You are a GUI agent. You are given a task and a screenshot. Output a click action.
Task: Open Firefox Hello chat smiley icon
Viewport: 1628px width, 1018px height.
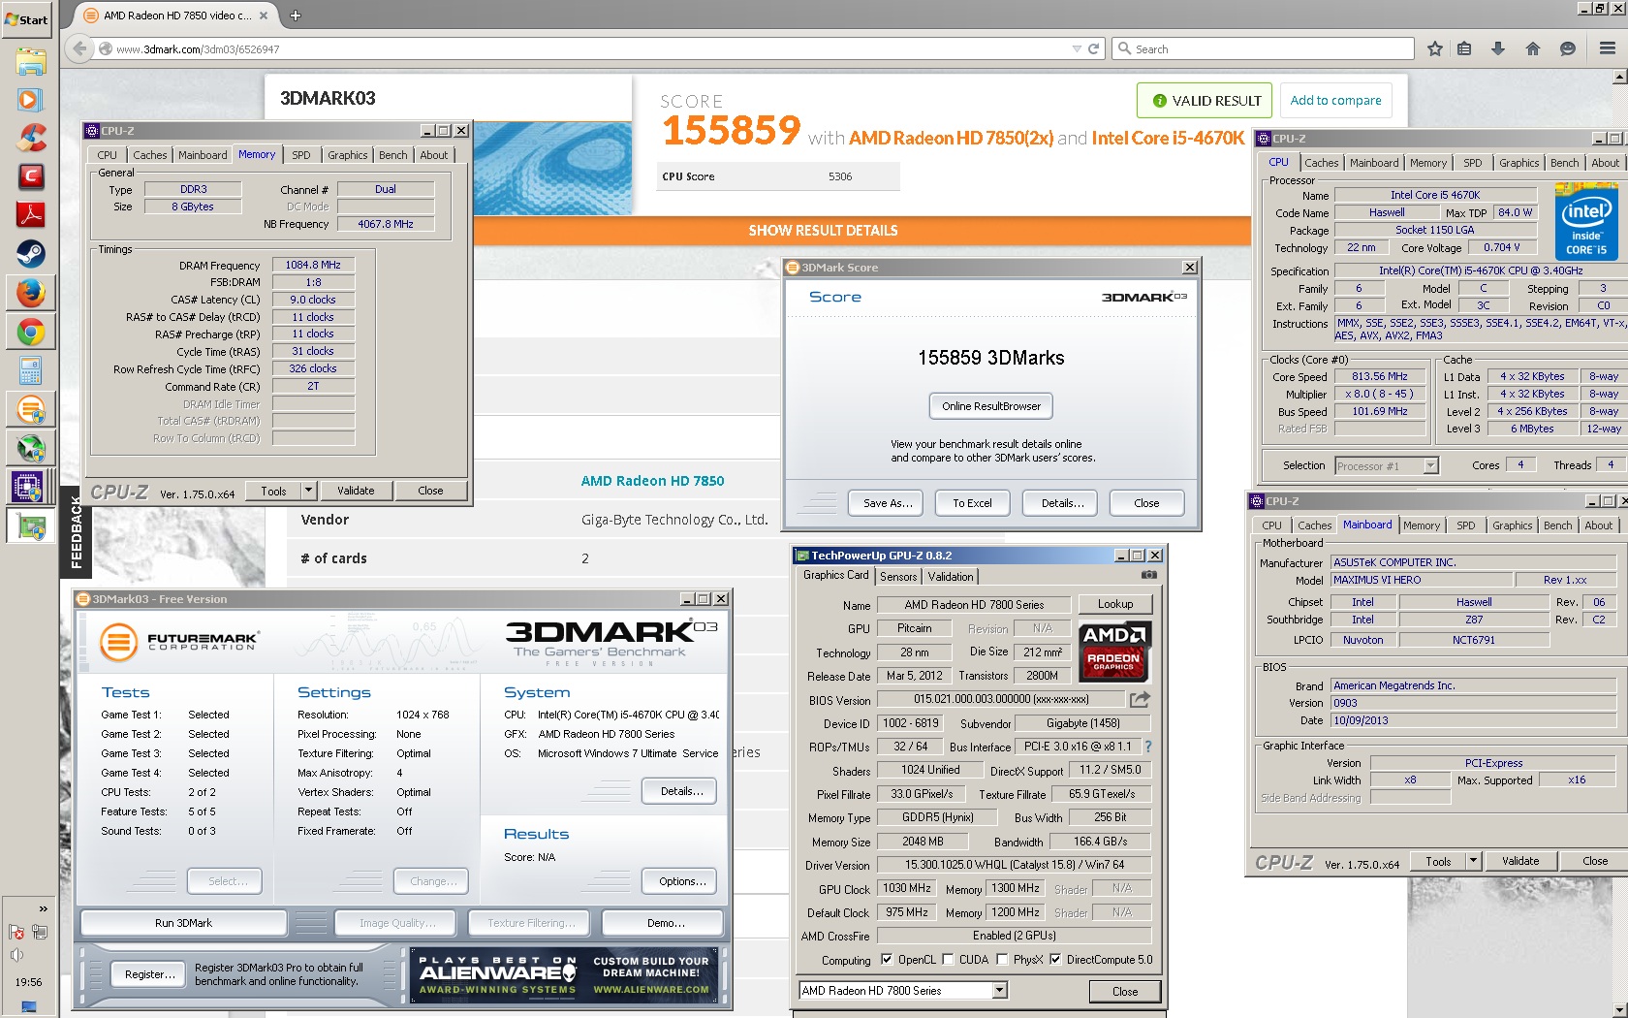[x=1568, y=48]
